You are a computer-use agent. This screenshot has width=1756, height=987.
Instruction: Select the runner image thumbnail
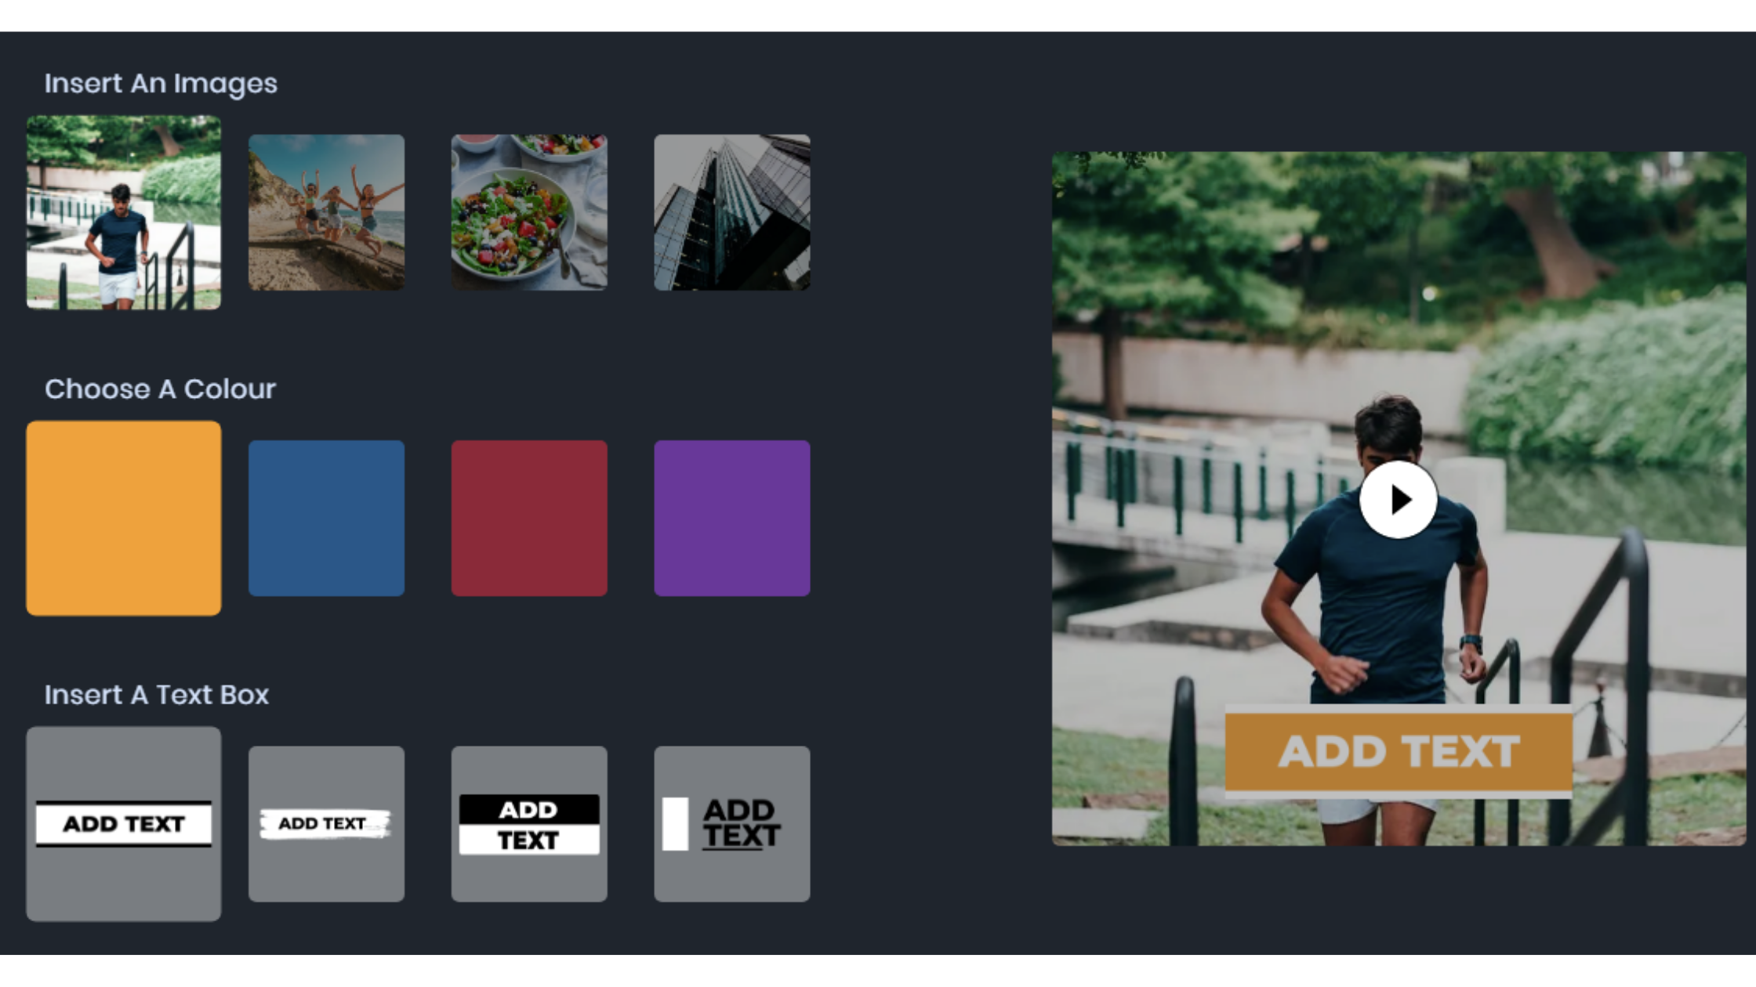[x=123, y=212]
